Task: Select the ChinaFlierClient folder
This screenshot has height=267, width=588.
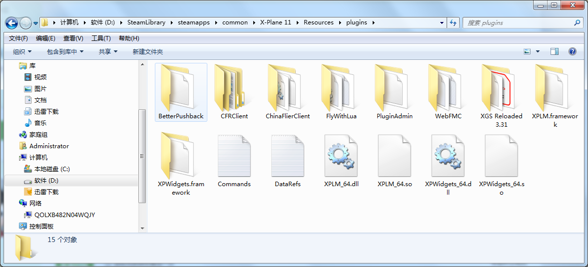Action: coord(288,92)
